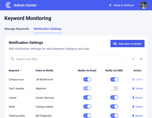
Task: Delete the Can't register row
Action: point(138,88)
